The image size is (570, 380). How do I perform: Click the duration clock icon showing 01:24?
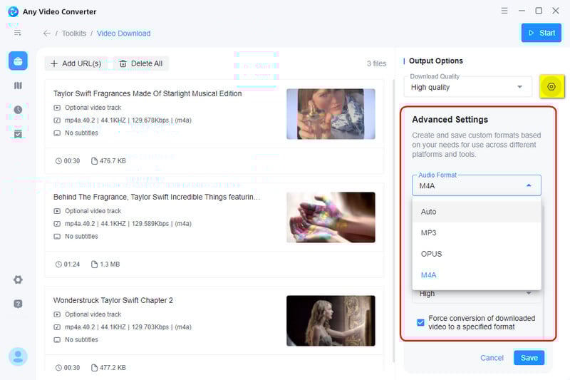coord(58,265)
